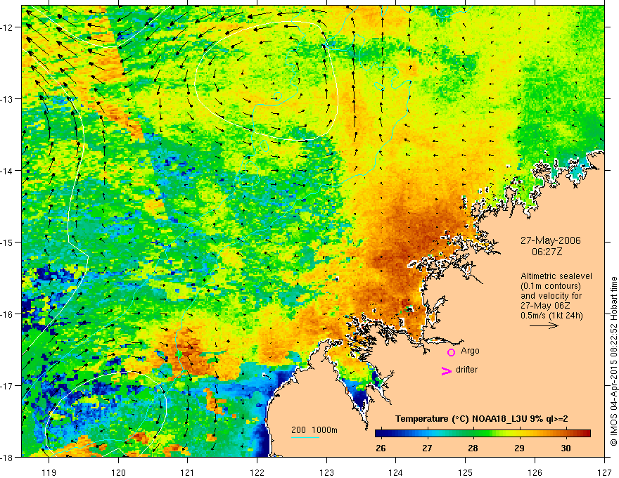Viewport: 619px width, 478px height.
Task: Click the magenta Argo circle legend symbol
Action: click(451, 352)
